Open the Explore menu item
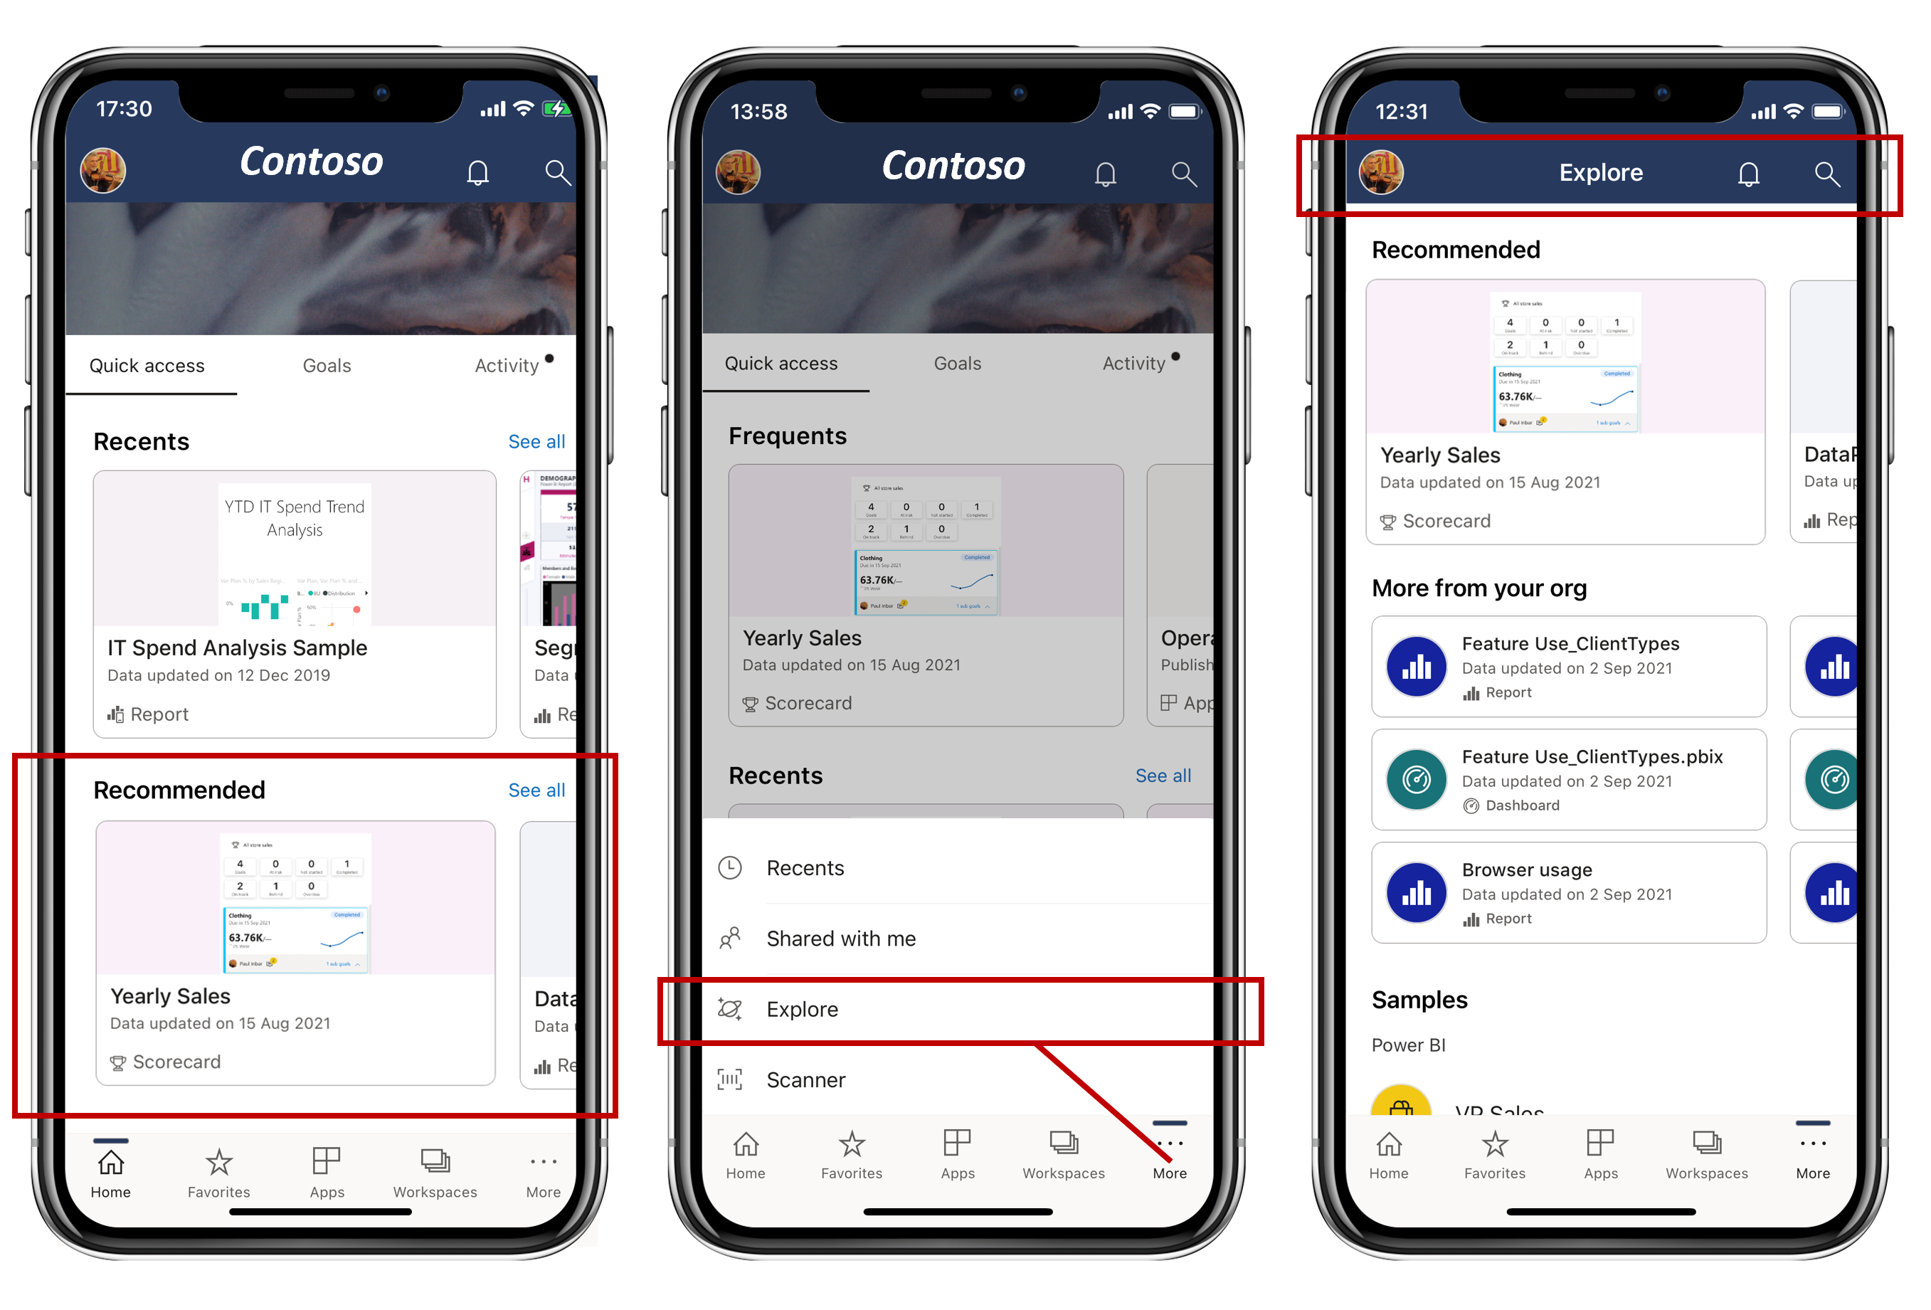Viewport: 1931px width, 1310px height. pyautogui.click(x=965, y=1008)
